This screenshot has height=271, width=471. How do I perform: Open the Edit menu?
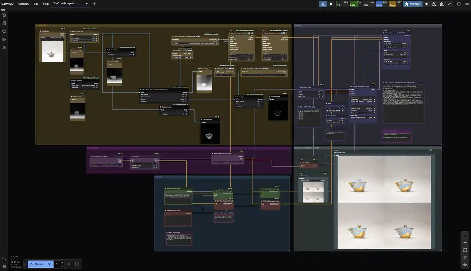pyautogui.click(x=36, y=4)
